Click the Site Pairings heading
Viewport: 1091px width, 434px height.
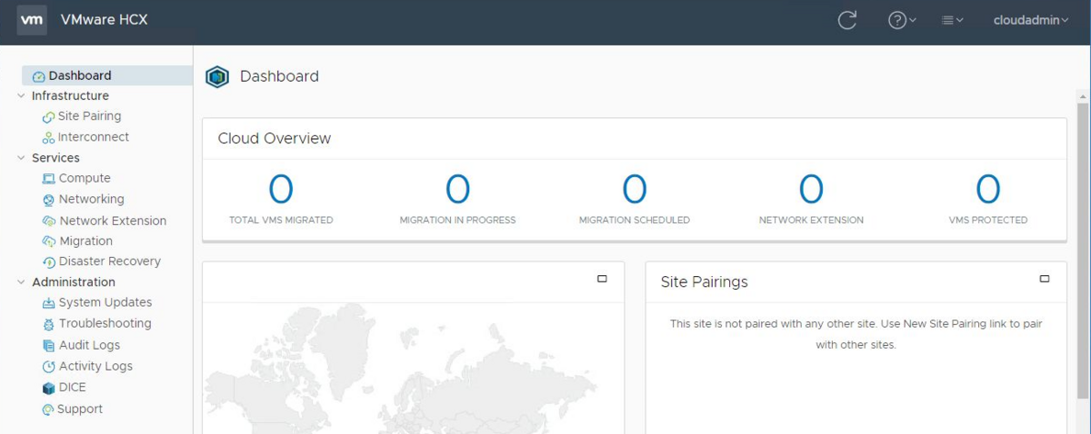click(705, 282)
